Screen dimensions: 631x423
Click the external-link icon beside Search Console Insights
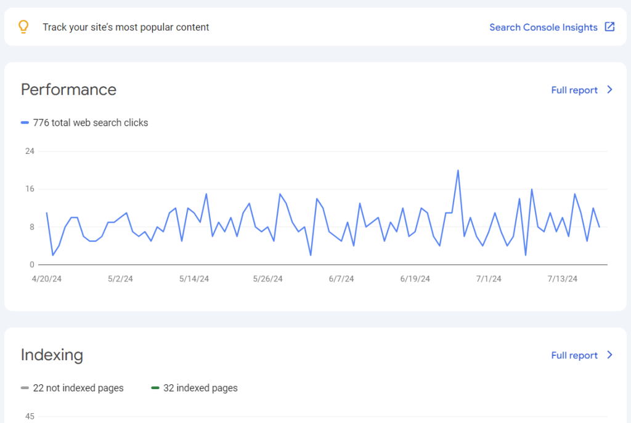pyautogui.click(x=609, y=27)
